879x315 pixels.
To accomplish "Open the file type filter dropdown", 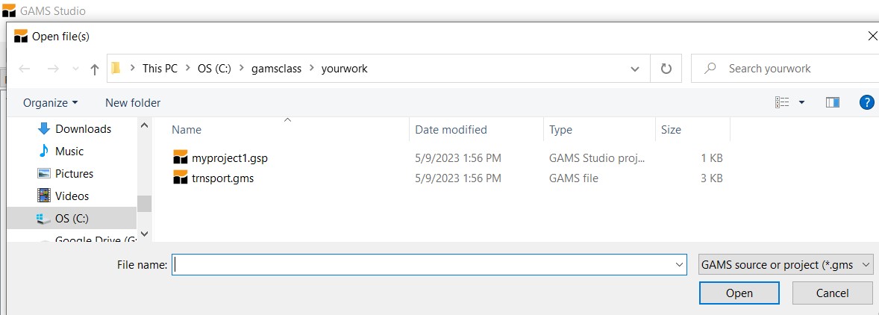I will click(786, 264).
